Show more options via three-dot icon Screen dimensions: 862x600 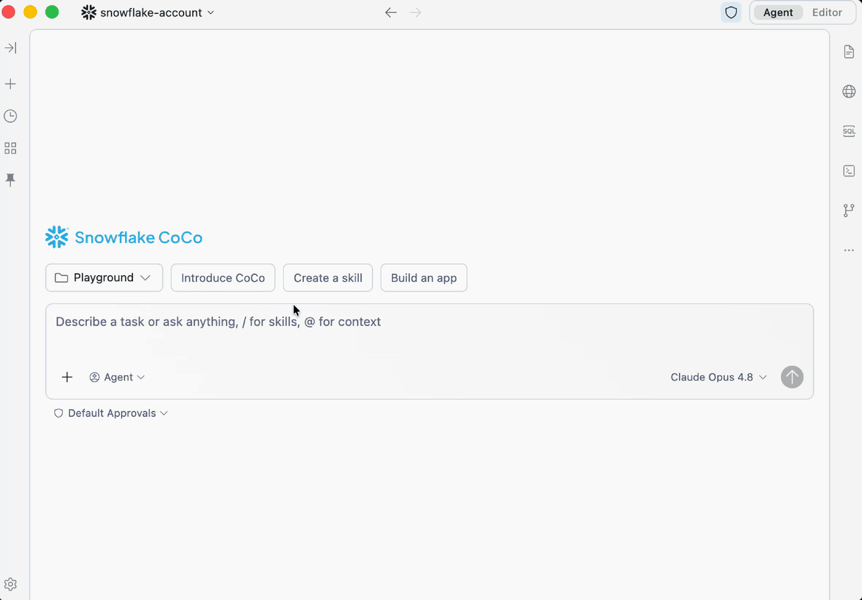849,250
